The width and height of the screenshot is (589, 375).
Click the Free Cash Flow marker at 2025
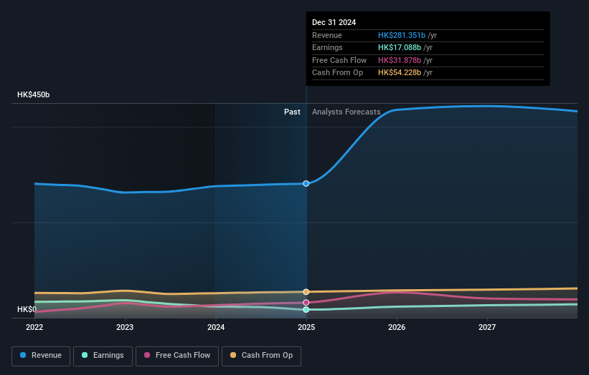[306, 303]
